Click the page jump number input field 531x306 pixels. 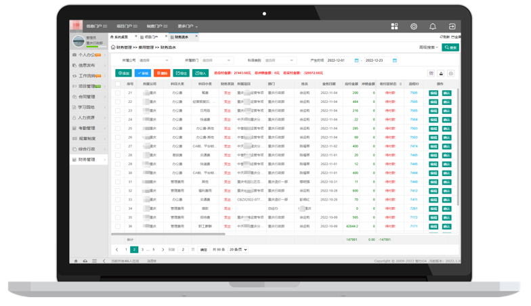click(x=184, y=250)
